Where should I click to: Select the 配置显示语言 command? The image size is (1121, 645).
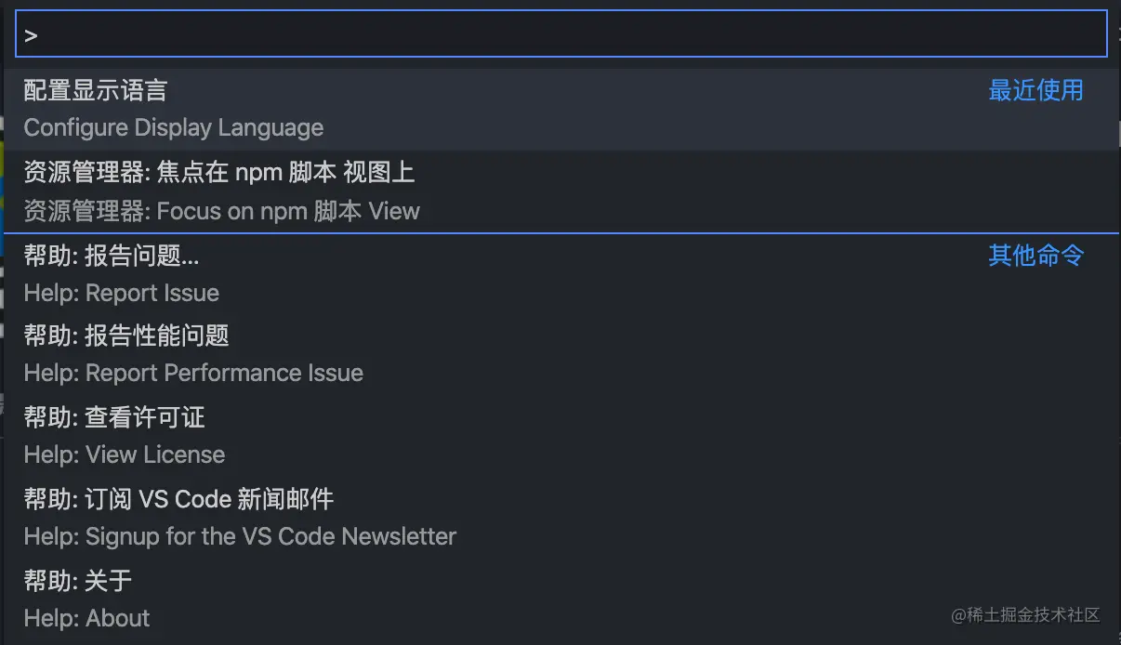coord(96,90)
